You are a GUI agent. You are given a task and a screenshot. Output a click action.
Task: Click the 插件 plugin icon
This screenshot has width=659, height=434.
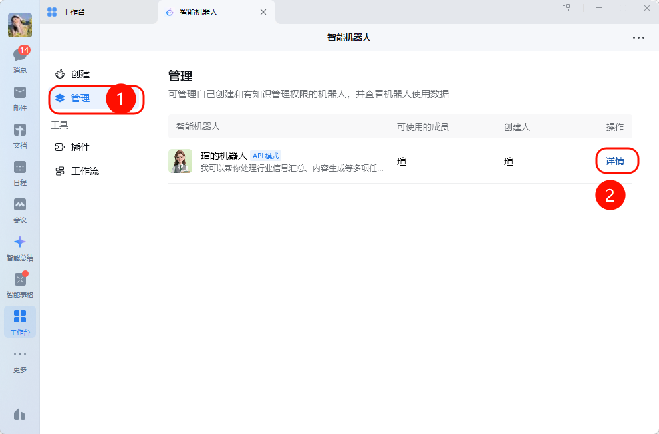pos(60,147)
